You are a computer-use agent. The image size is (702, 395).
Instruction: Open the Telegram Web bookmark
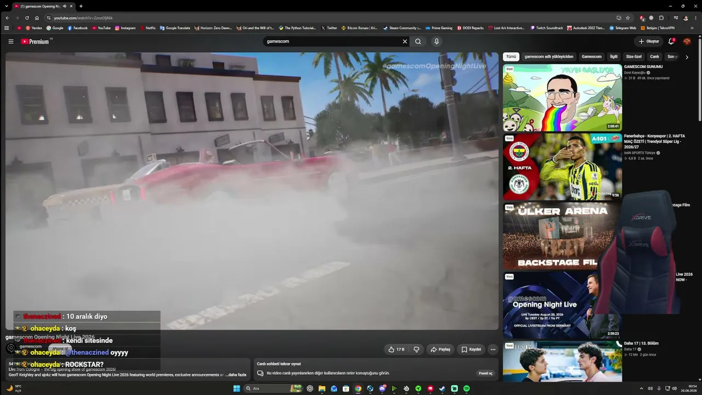tap(622, 28)
